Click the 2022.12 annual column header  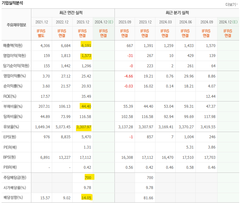coord(62,22)
